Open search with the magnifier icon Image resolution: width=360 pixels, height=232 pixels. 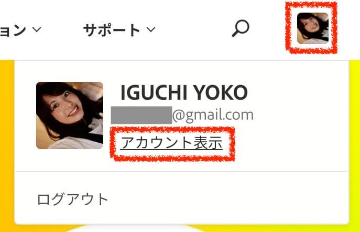(241, 28)
